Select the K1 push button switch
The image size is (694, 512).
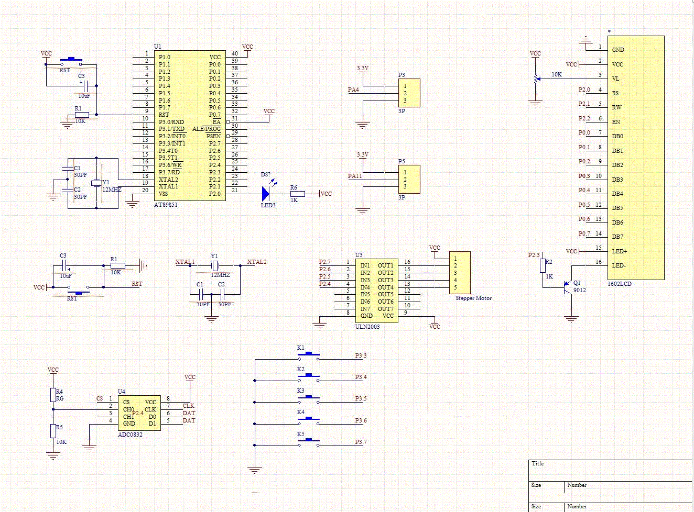point(309,357)
